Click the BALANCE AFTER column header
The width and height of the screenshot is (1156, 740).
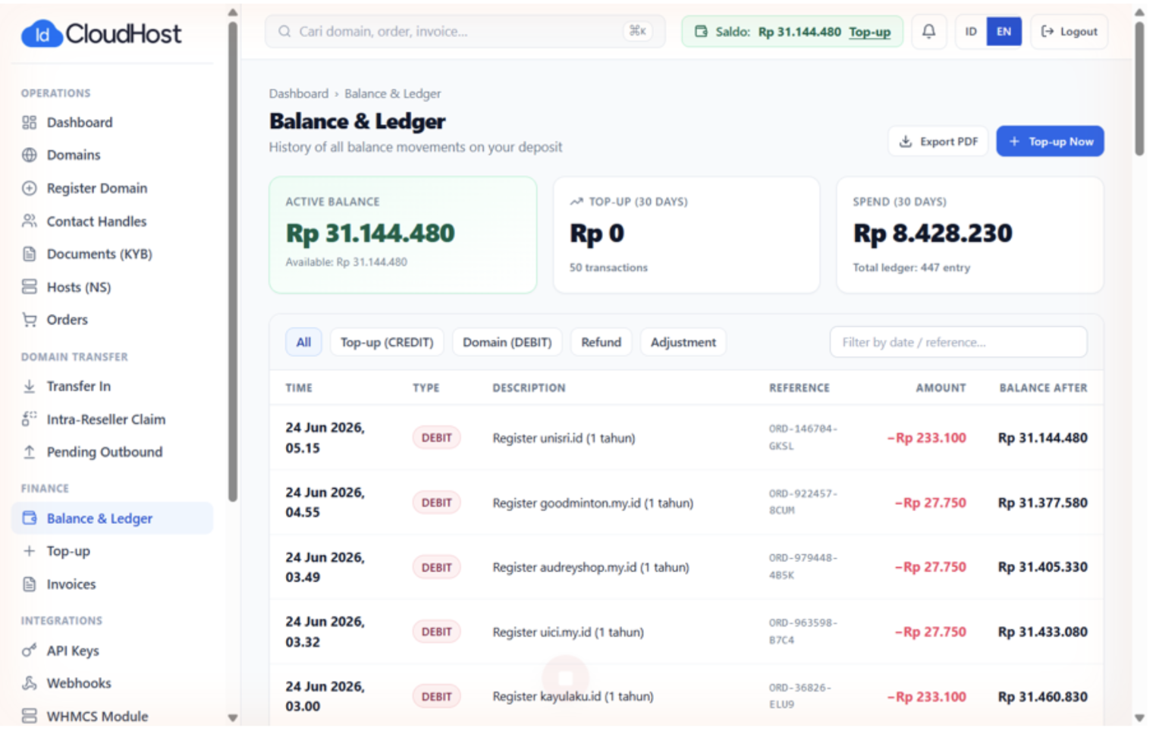coord(1043,388)
